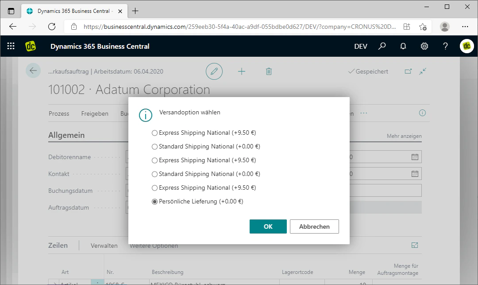This screenshot has width=478, height=285.
Task: Open the calendar picker in second date field
Action: (x=415, y=174)
